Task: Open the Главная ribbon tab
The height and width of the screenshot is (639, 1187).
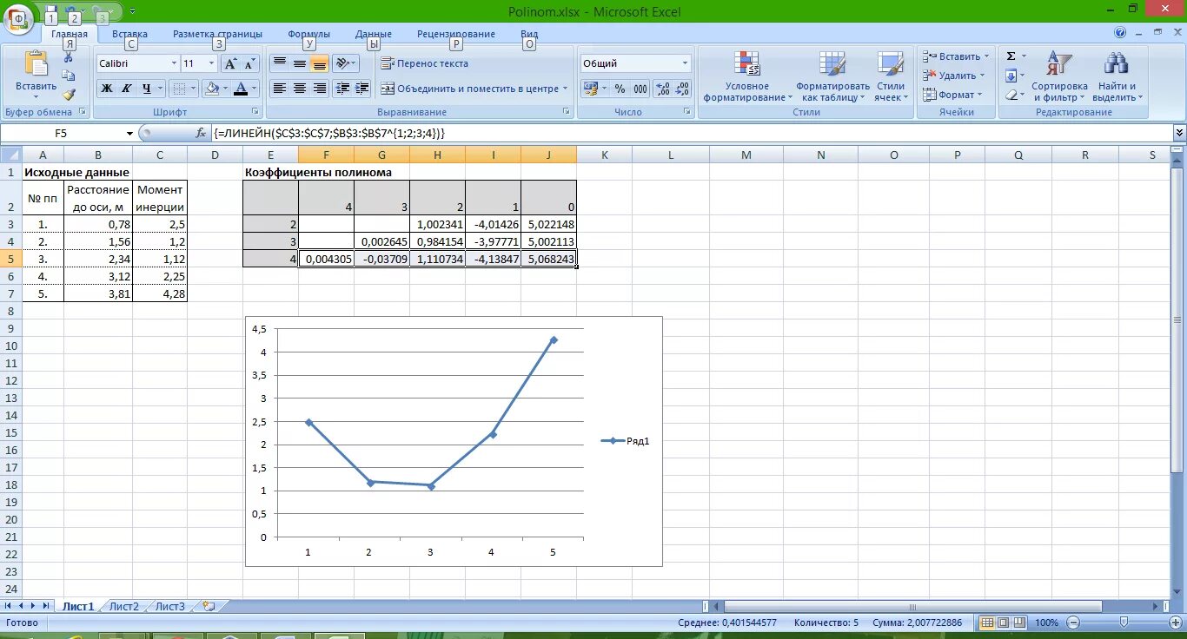Action: (70, 34)
